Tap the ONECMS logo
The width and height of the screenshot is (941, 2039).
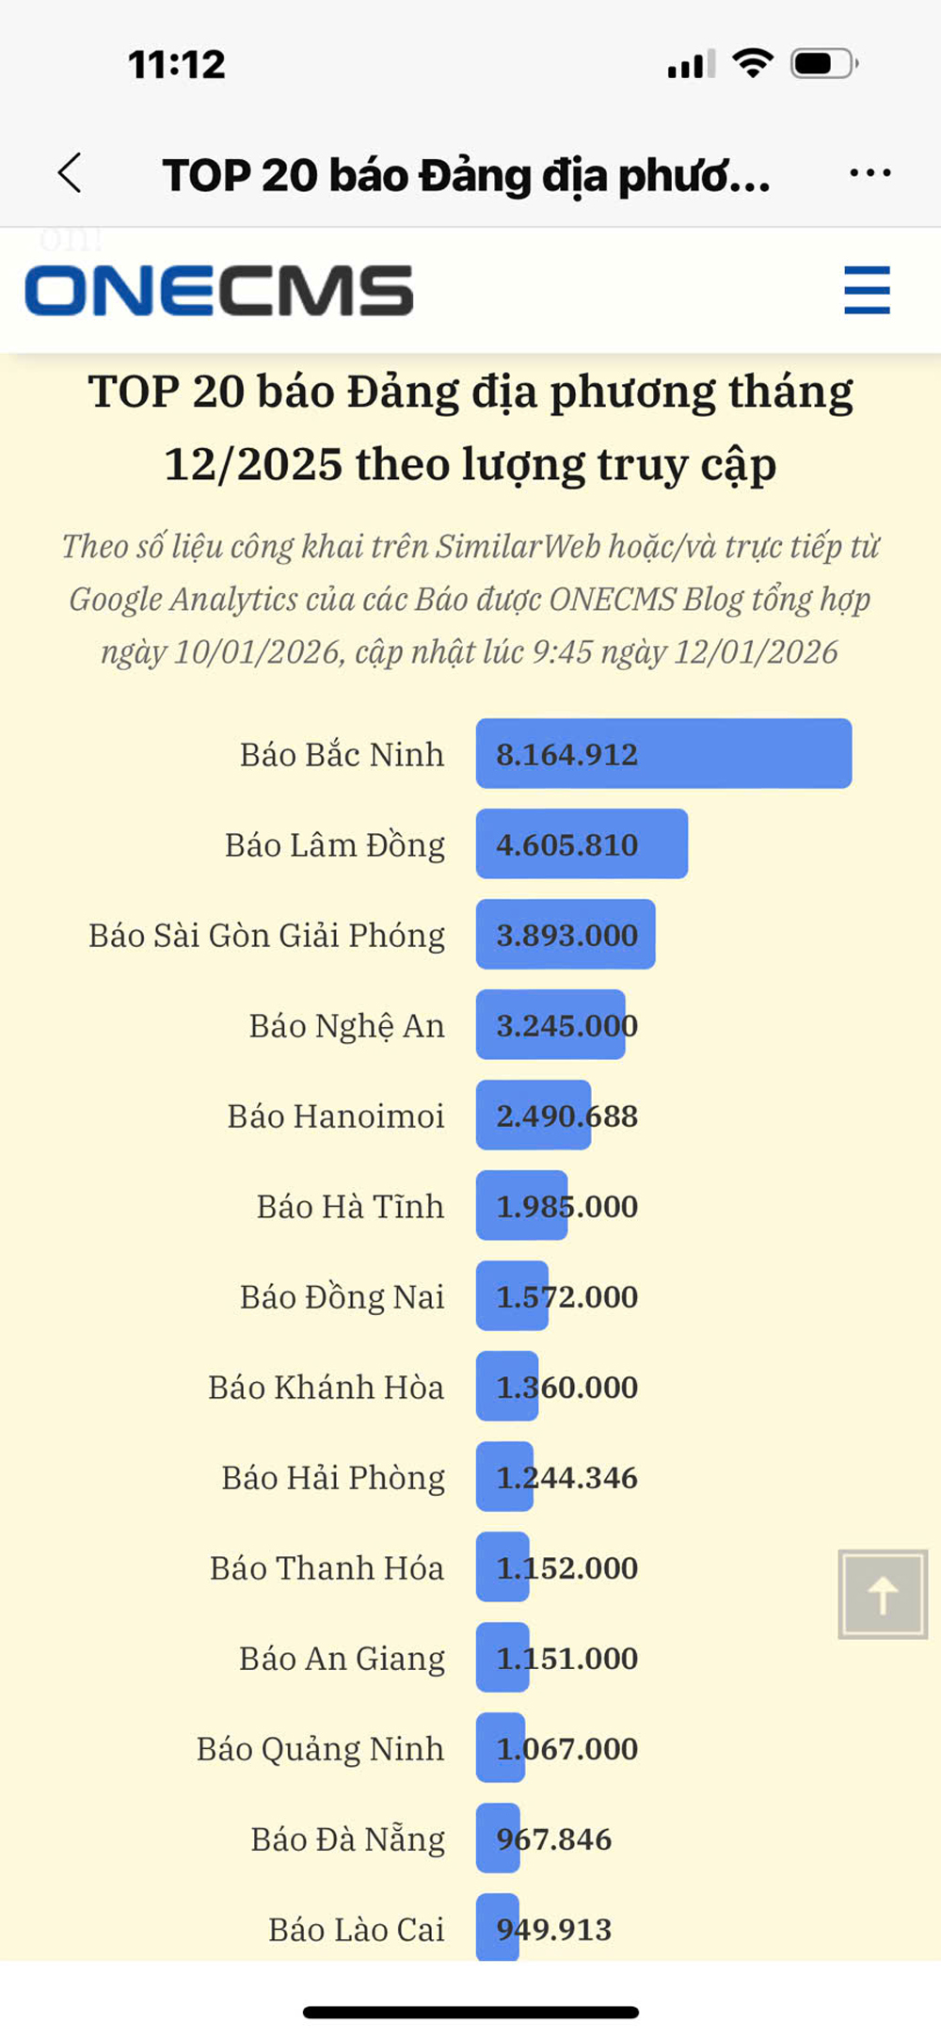(219, 290)
